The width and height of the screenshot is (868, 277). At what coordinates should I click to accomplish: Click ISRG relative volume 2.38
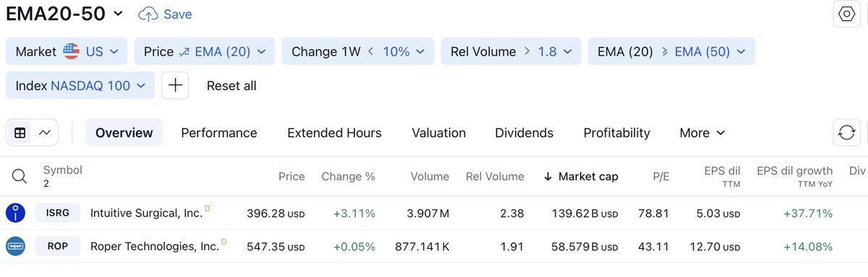511,214
